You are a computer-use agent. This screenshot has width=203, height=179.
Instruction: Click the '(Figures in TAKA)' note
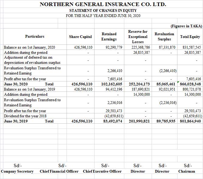click(186, 26)
